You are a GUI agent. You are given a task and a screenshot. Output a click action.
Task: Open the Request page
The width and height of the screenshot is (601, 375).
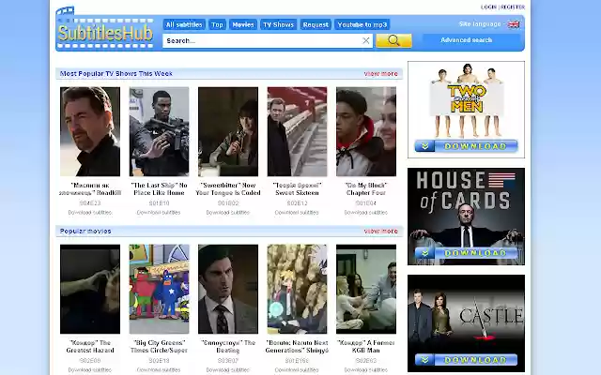coord(316,24)
